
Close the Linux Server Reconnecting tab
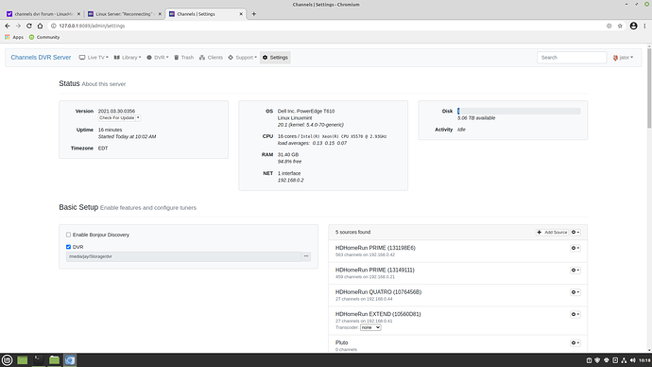160,14
